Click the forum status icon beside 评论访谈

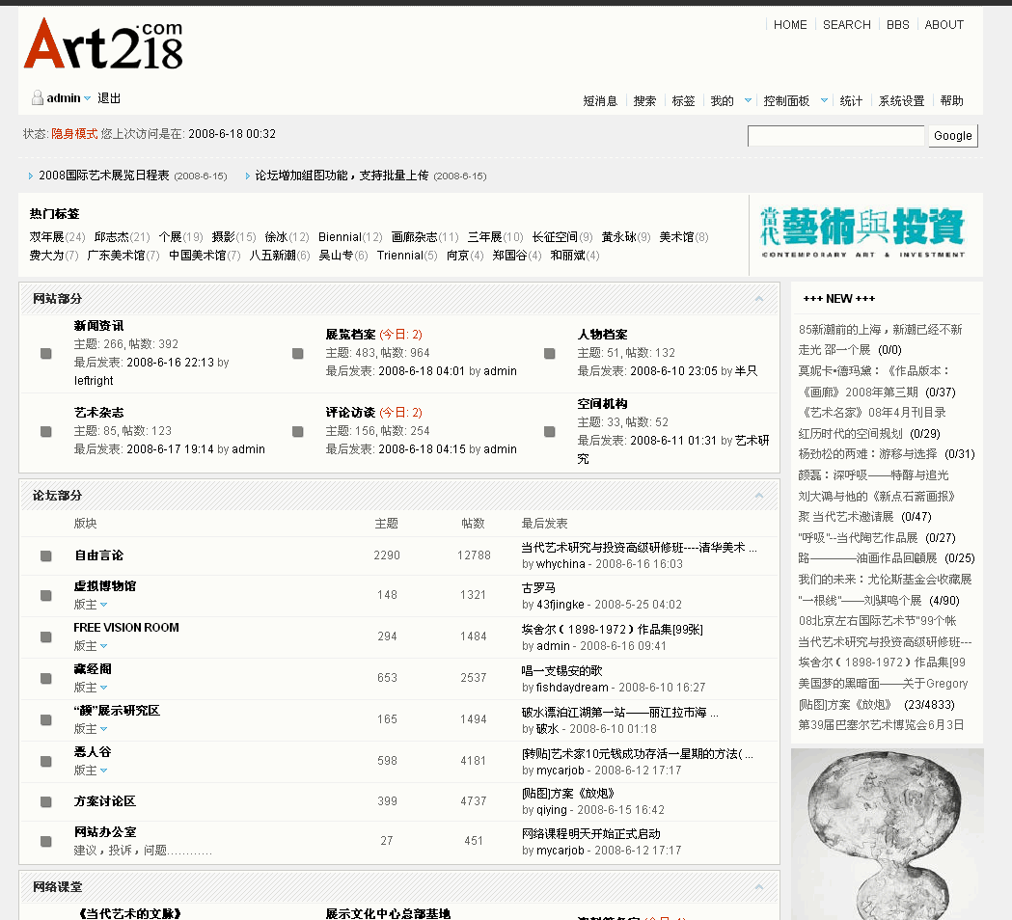(x=297, y=432)
